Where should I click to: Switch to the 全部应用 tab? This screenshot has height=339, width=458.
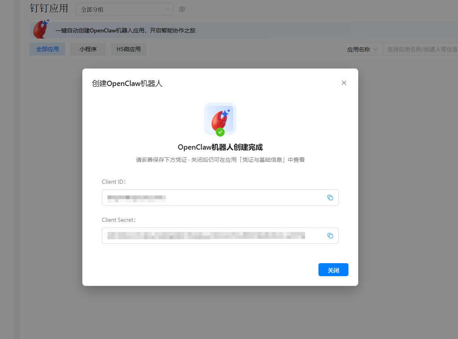point(47,49)
